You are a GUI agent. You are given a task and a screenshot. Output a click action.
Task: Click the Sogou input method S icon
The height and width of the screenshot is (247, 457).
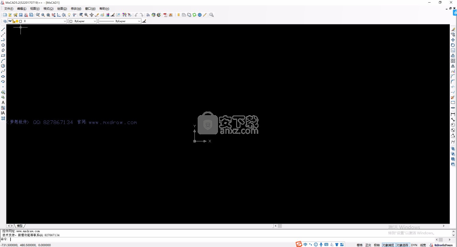pyautogui.click(x=299, y=244)
